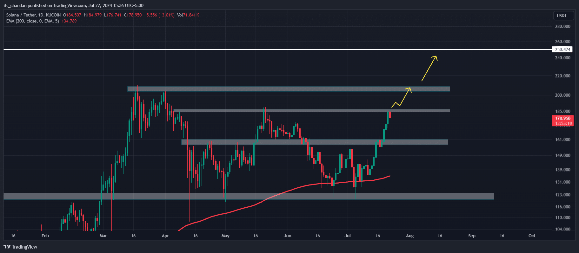Click the Sep label on time axis

coord(472,236)
